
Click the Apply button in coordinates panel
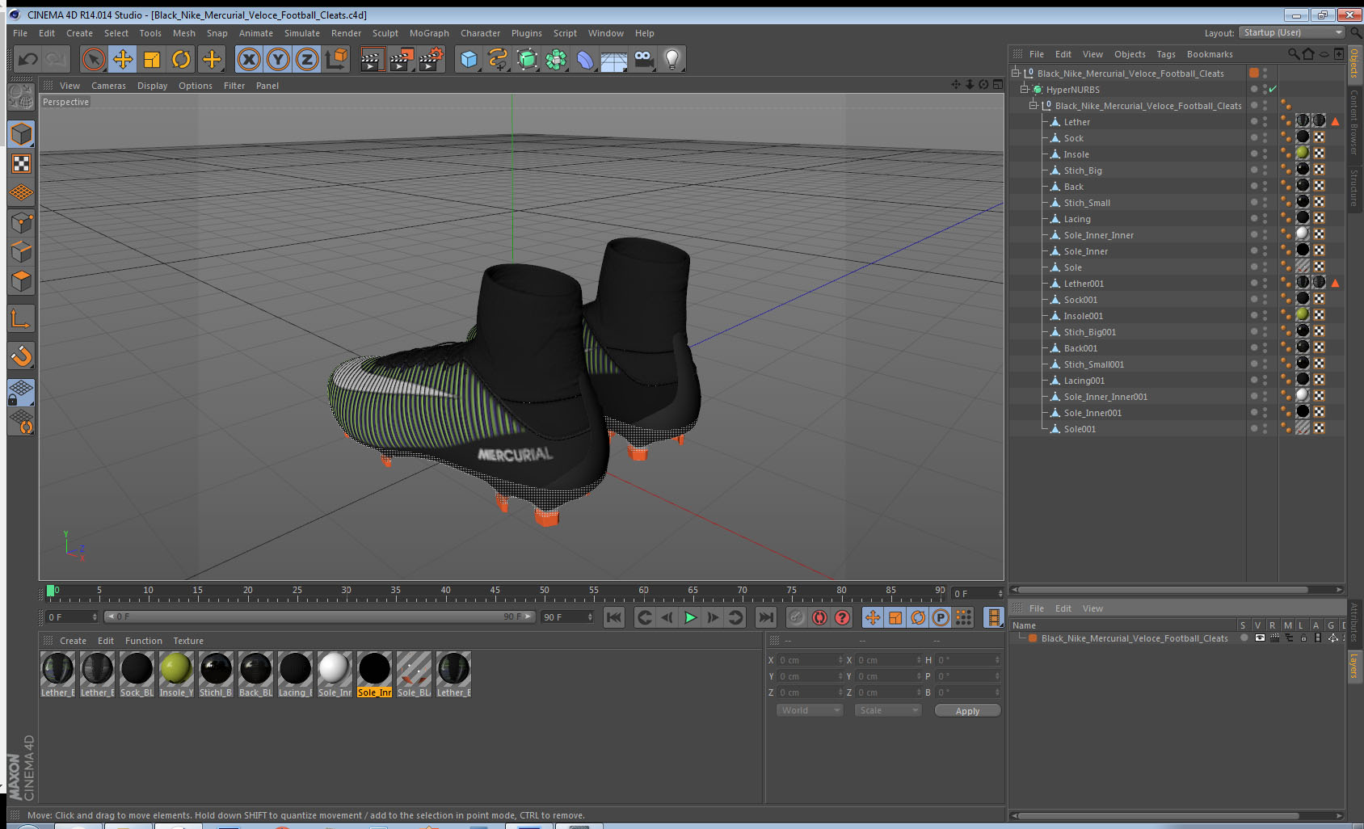tap(966, 711)
